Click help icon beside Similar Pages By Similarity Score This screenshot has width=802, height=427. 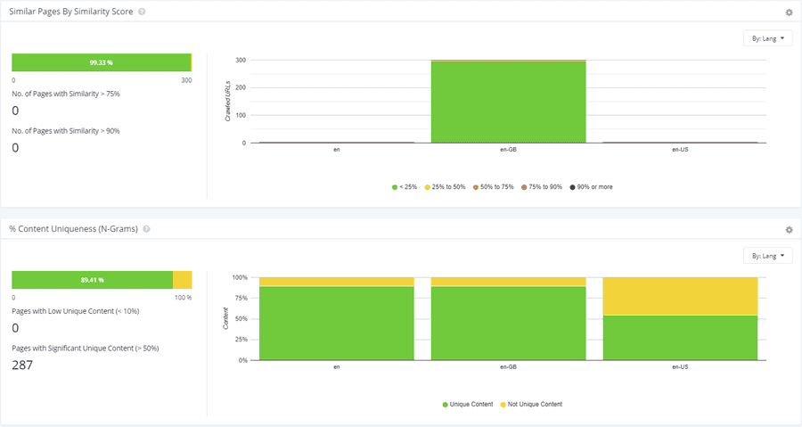pos(142,12)
